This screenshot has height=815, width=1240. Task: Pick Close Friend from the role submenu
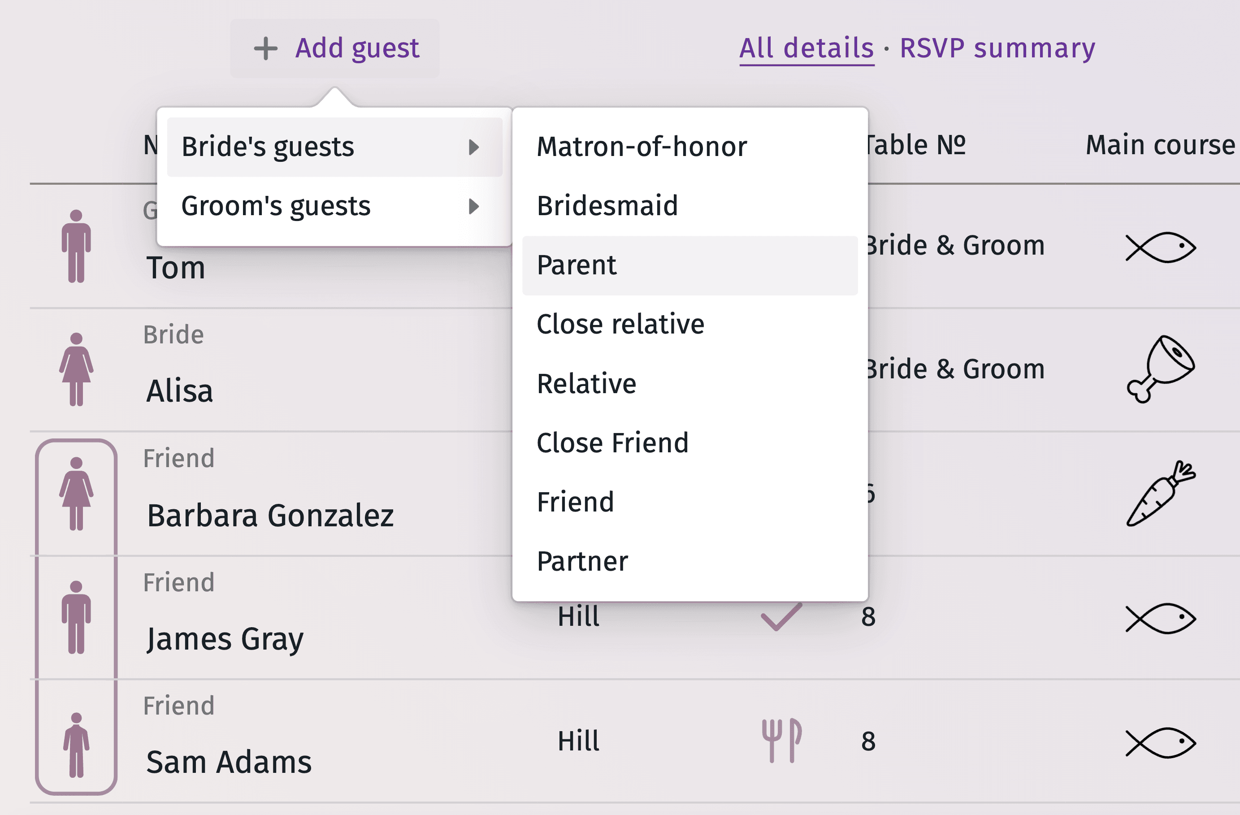coord(612,443)
